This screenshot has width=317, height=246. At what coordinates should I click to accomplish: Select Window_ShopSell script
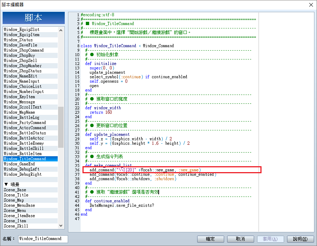(x=31, y=61)
